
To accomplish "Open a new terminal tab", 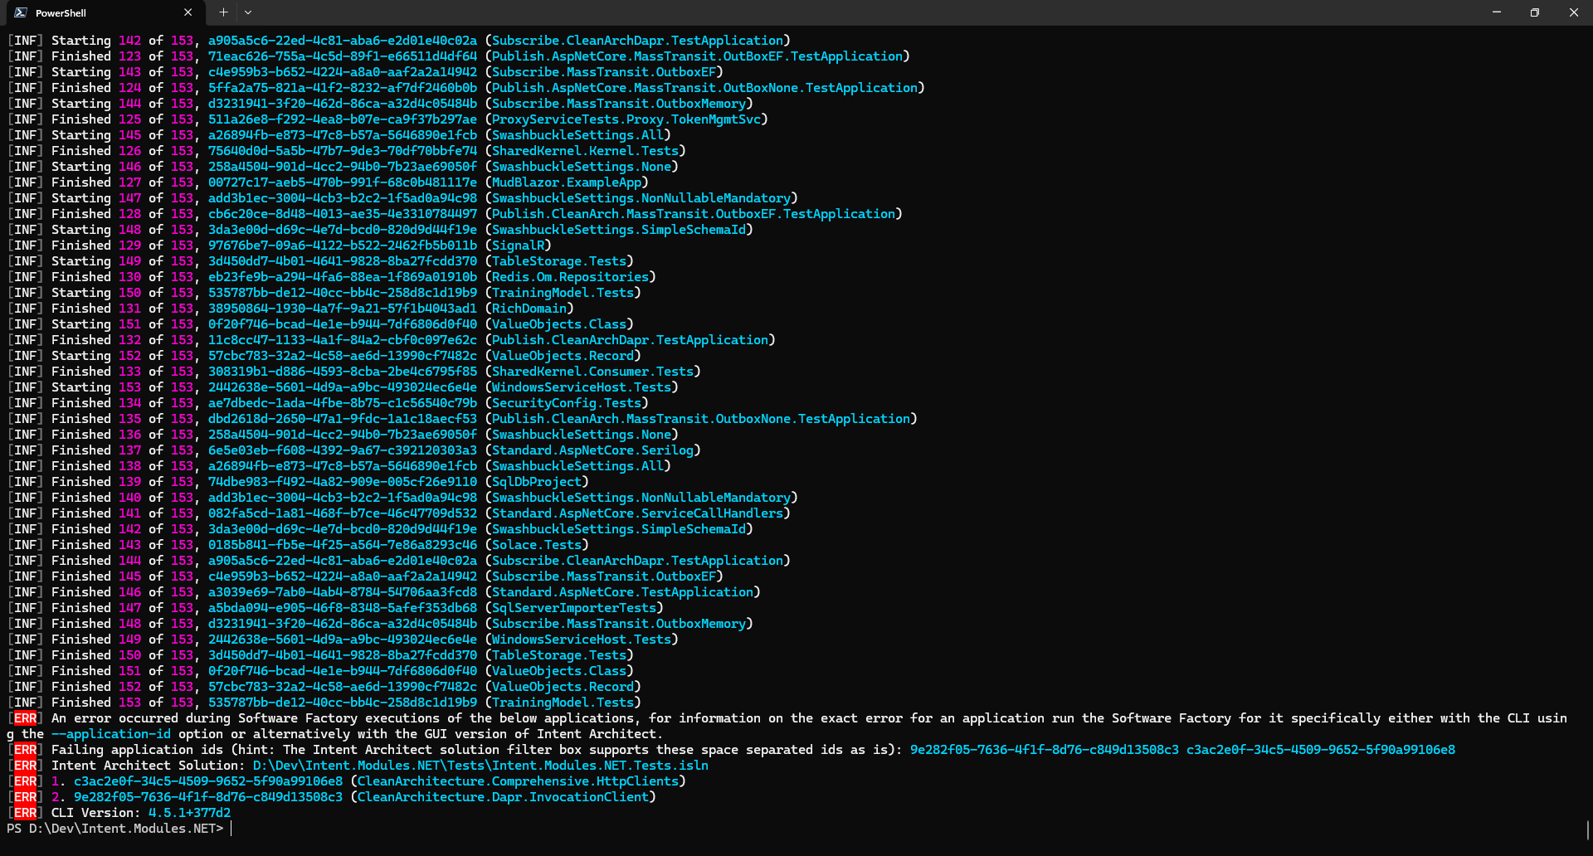I will 223,12.
